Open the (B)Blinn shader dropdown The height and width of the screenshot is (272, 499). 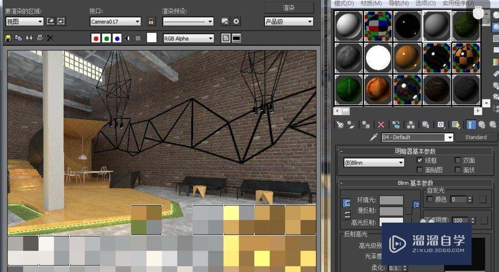click(x=374, y=163)
